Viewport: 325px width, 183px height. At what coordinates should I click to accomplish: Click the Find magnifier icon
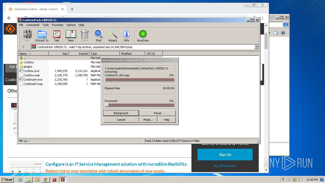(x=99, y=36)
